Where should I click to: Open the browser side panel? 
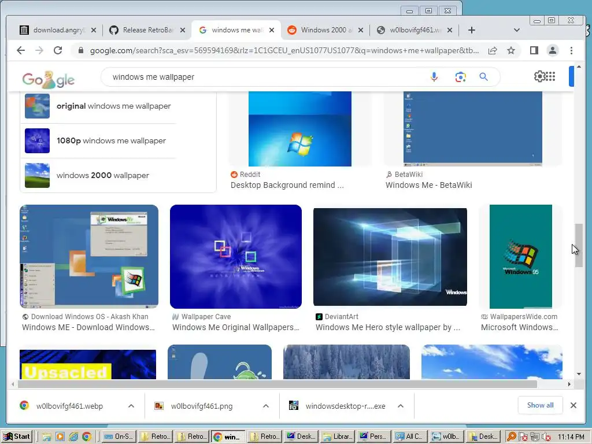(x=534, y=50)
